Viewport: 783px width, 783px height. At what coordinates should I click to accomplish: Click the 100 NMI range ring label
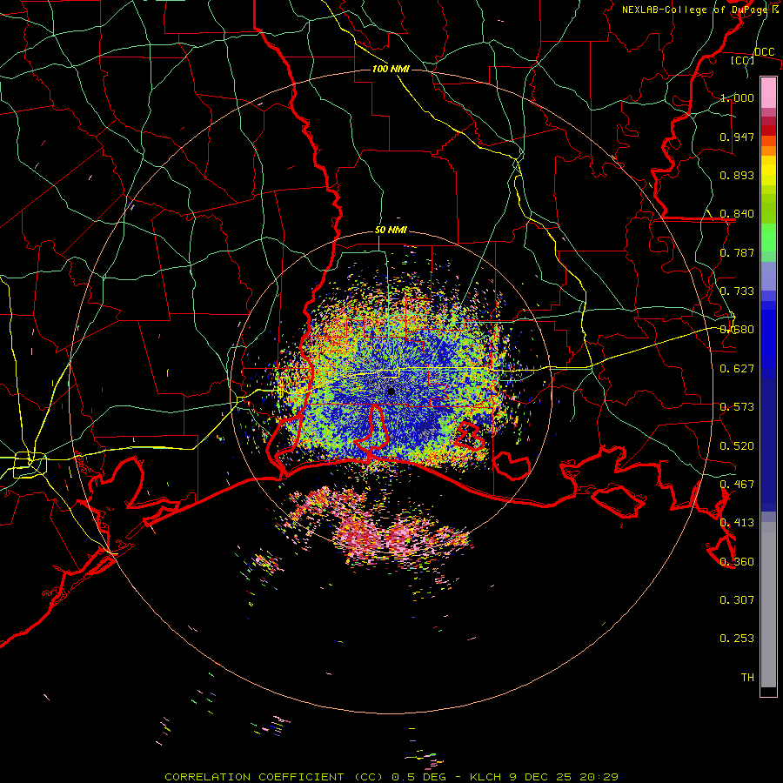click(391, 69)
